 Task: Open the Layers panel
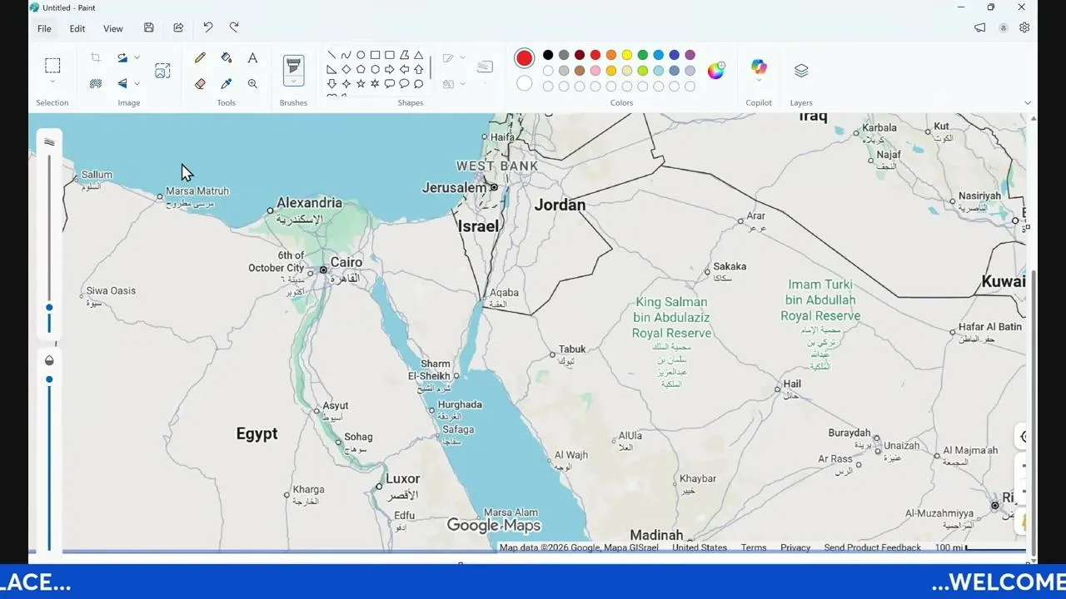click(x=801, y=71)
